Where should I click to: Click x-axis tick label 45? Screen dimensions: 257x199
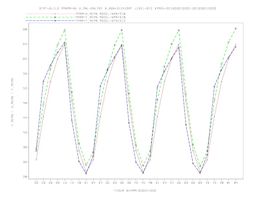pos(143,183)
